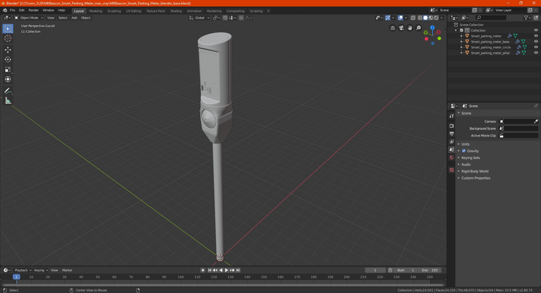Click the zoom view magnifier icon

(x=419, y=28)
